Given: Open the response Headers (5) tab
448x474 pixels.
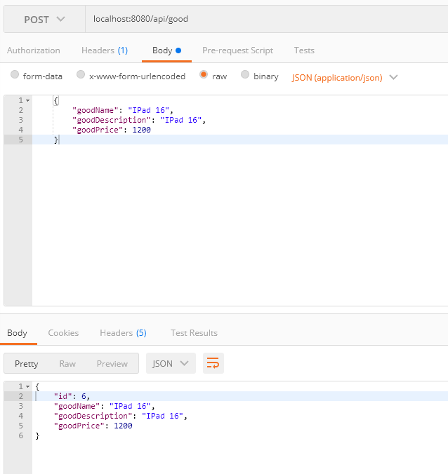Looking at the screenshot, I should pyautogui.click(x=123, y=333).
